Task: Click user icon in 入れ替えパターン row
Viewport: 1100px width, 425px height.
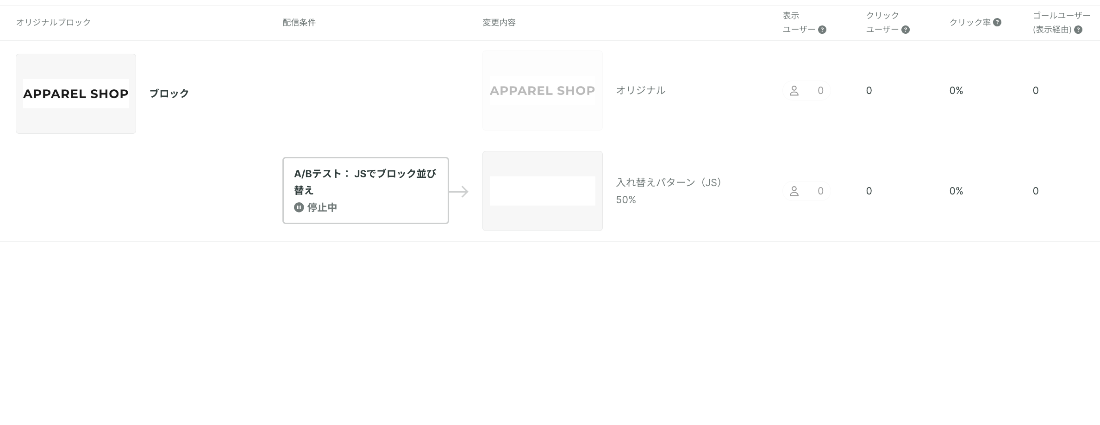Action: coord(794,191)
